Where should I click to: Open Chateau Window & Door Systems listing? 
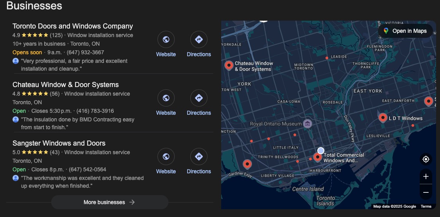[x=66, y=85]
